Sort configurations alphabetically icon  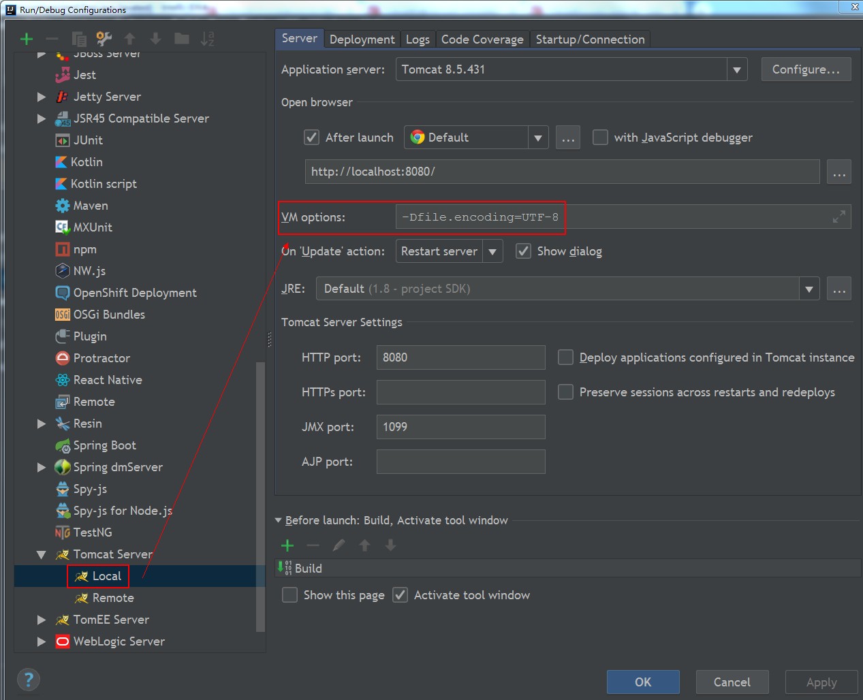click(208, 39)
